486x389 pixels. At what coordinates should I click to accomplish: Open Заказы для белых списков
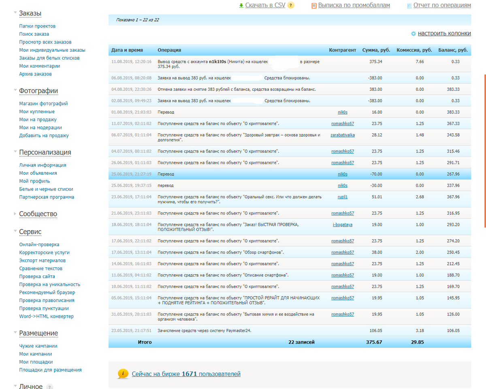49,58
